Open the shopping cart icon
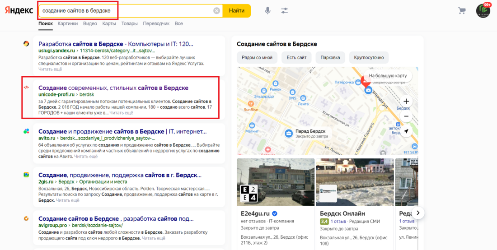 tap(462, 11)
